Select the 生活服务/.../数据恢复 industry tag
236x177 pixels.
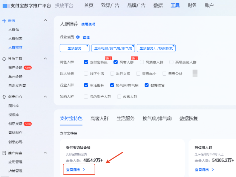click(x=156, y=48)
